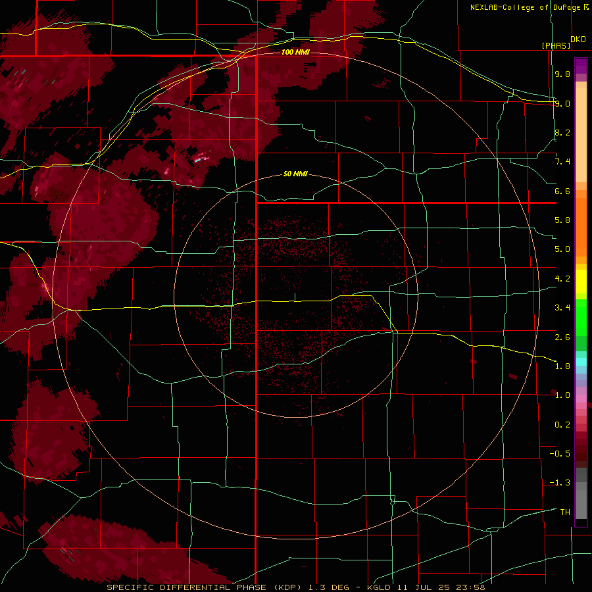Click the DKD label above the color scale

pos(578,39)
